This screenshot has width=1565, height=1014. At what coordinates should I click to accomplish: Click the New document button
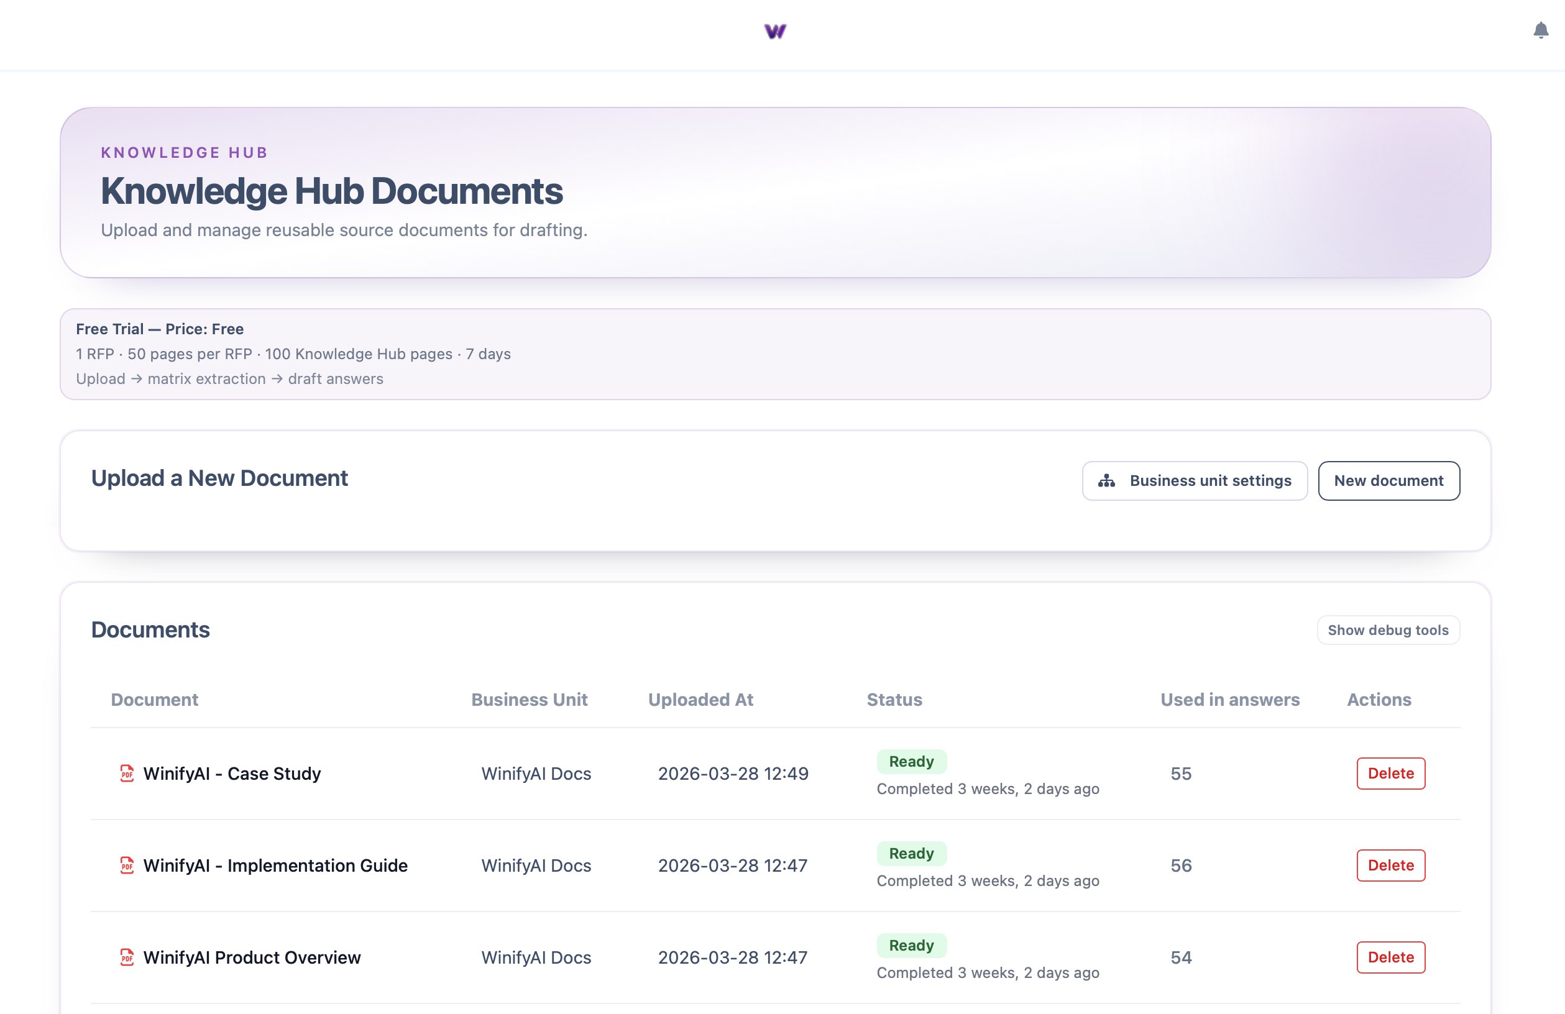[1388, 480]
